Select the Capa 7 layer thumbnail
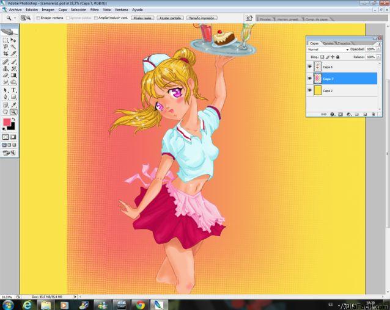 click(318, 79)
